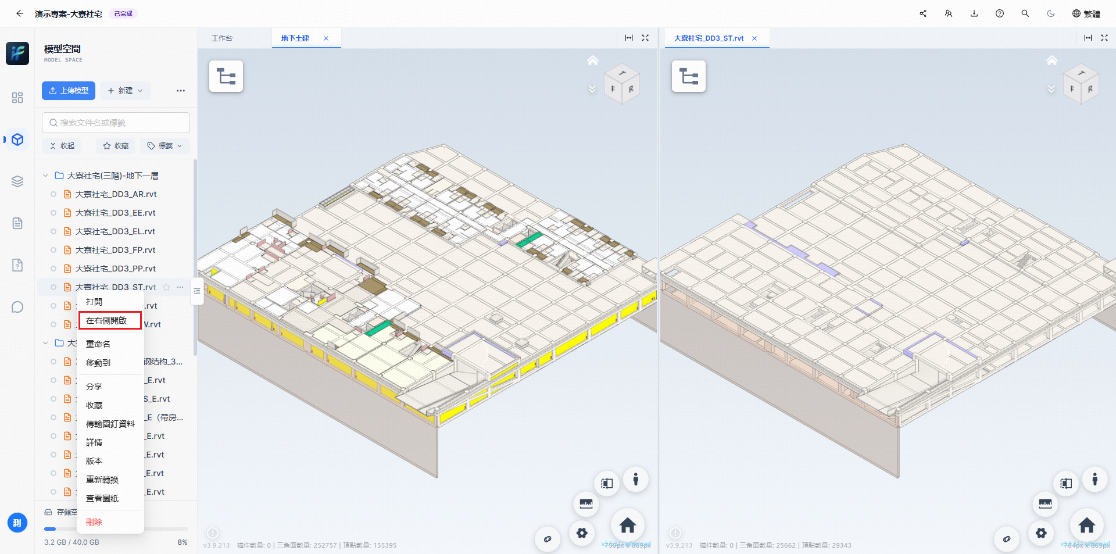The image size is (1116, 554).
Task: Click the share icon in top bar
Action: 923,13
